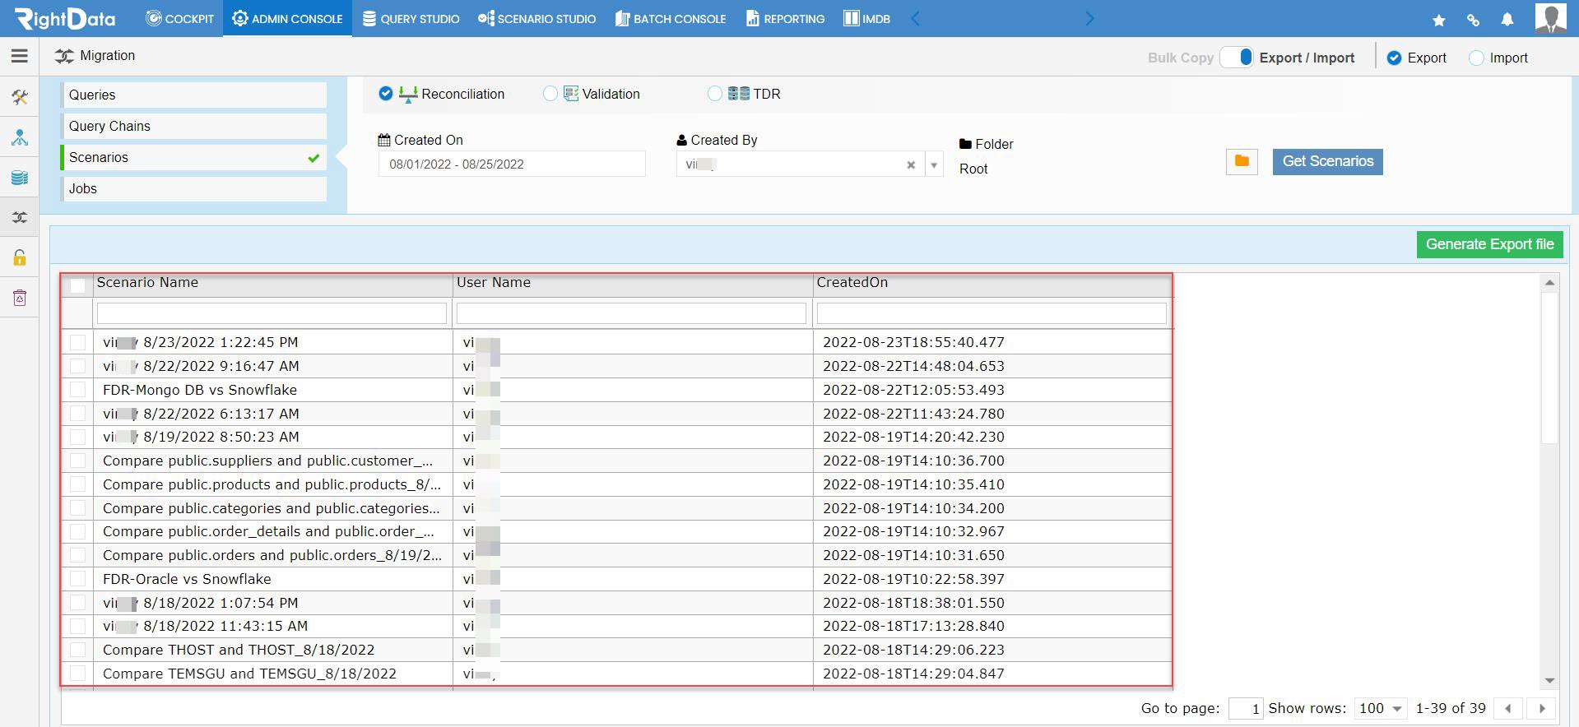This screenshot has width=1579, height=727.
Task: Navigate menu left with arrow
Action: 915,18
